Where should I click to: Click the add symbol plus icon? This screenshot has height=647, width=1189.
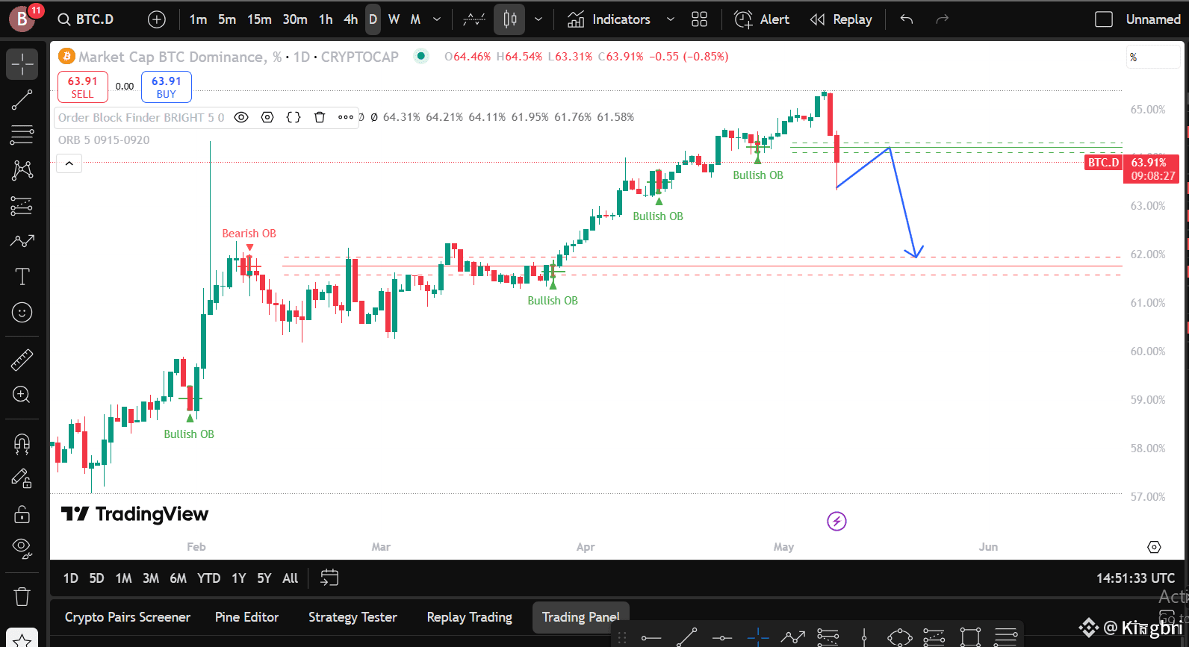tap(157, 19)
